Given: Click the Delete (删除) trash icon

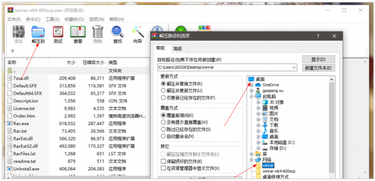Looking at the screenshot, I should click(98, 32).
